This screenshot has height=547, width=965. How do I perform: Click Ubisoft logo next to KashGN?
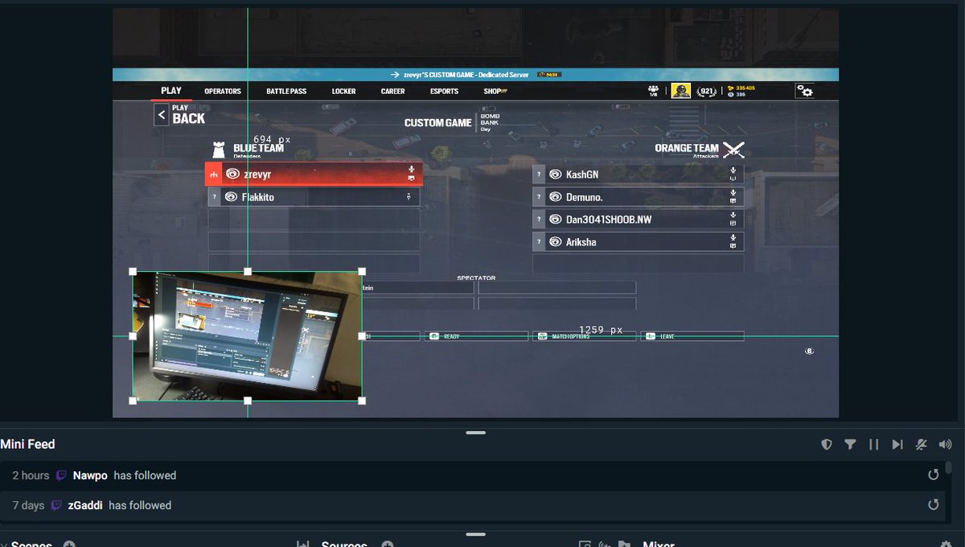[x=555, y=175]
